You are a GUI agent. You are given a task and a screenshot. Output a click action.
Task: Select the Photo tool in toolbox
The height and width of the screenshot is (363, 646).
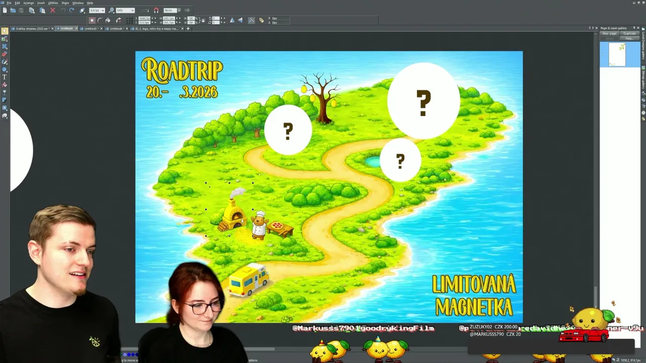pyautogui.click(x=5, y=39)
